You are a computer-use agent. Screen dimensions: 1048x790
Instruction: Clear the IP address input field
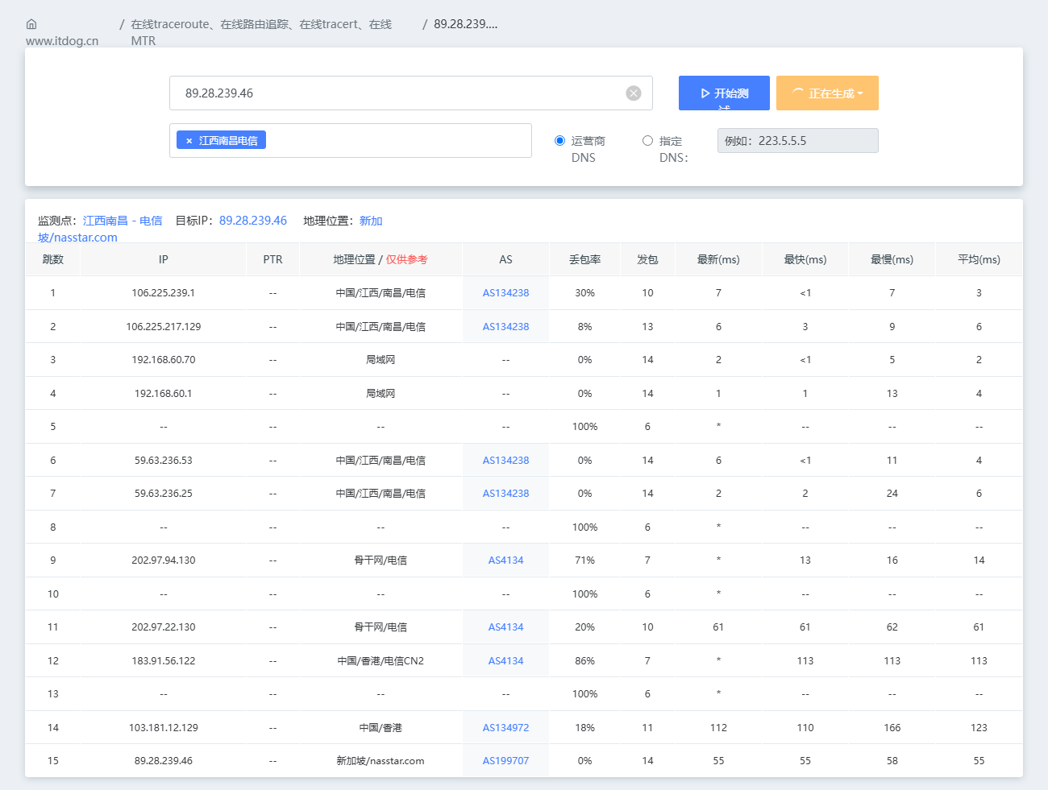634,93
